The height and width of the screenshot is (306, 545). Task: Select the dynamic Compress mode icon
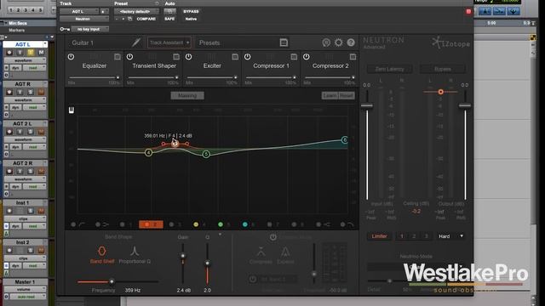[x=261, y=255]
